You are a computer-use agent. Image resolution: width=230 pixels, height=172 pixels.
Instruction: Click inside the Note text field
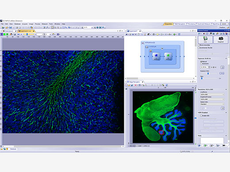coord(212,140)
